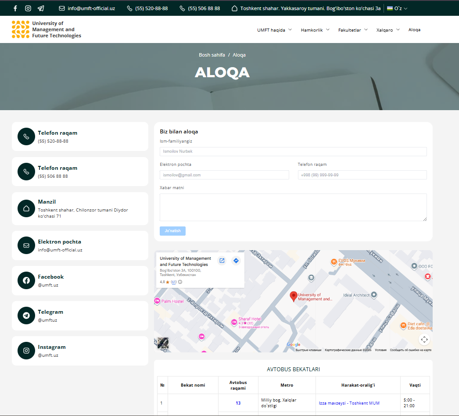Click the Google logo on the map
This screenshot has width=459, height=416.
[293, 344]
